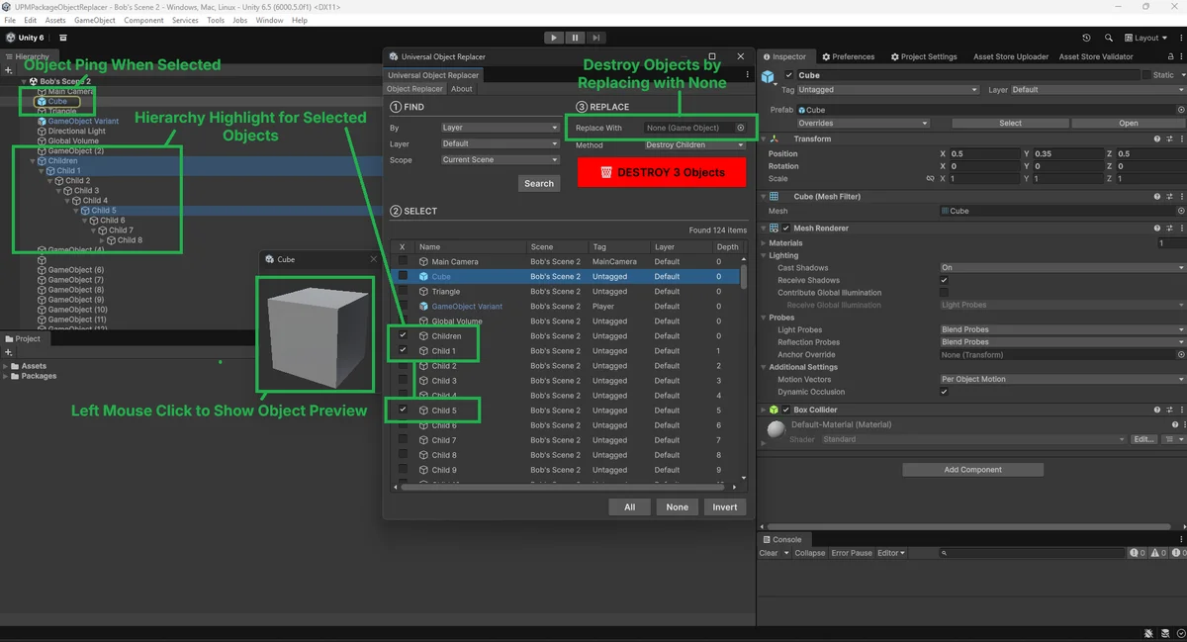This screenshot has height=642, width=1187.
Task: Open the Component menu
Action: tap(143, 20)
